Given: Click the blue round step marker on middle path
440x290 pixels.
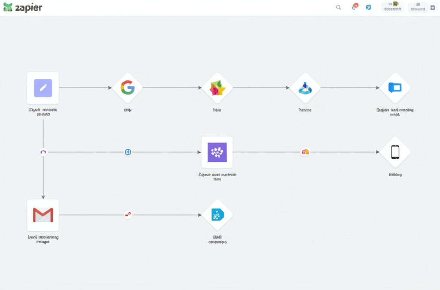Looking at the screenshot, I should click(128, 152).
